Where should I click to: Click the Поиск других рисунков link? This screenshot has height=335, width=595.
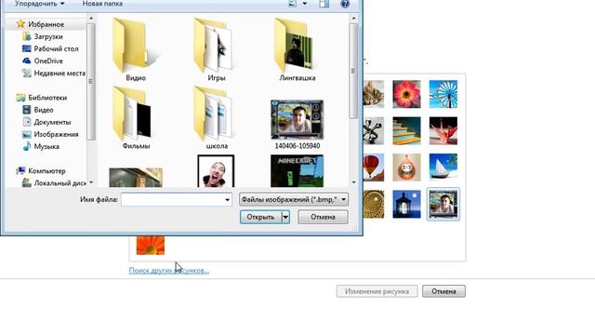tap(169, 271)
